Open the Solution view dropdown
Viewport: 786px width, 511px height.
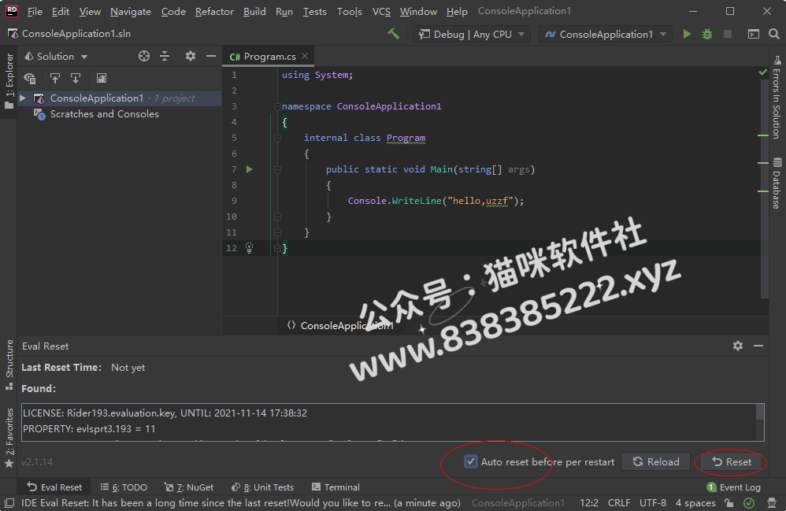point(56,56)
